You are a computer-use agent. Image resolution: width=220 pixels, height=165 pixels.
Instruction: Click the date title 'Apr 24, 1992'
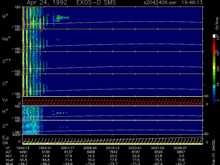click(47, 3)
